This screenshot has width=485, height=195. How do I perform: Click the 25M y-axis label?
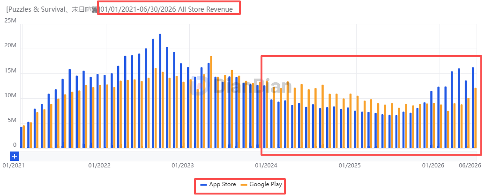click(10, 21)
